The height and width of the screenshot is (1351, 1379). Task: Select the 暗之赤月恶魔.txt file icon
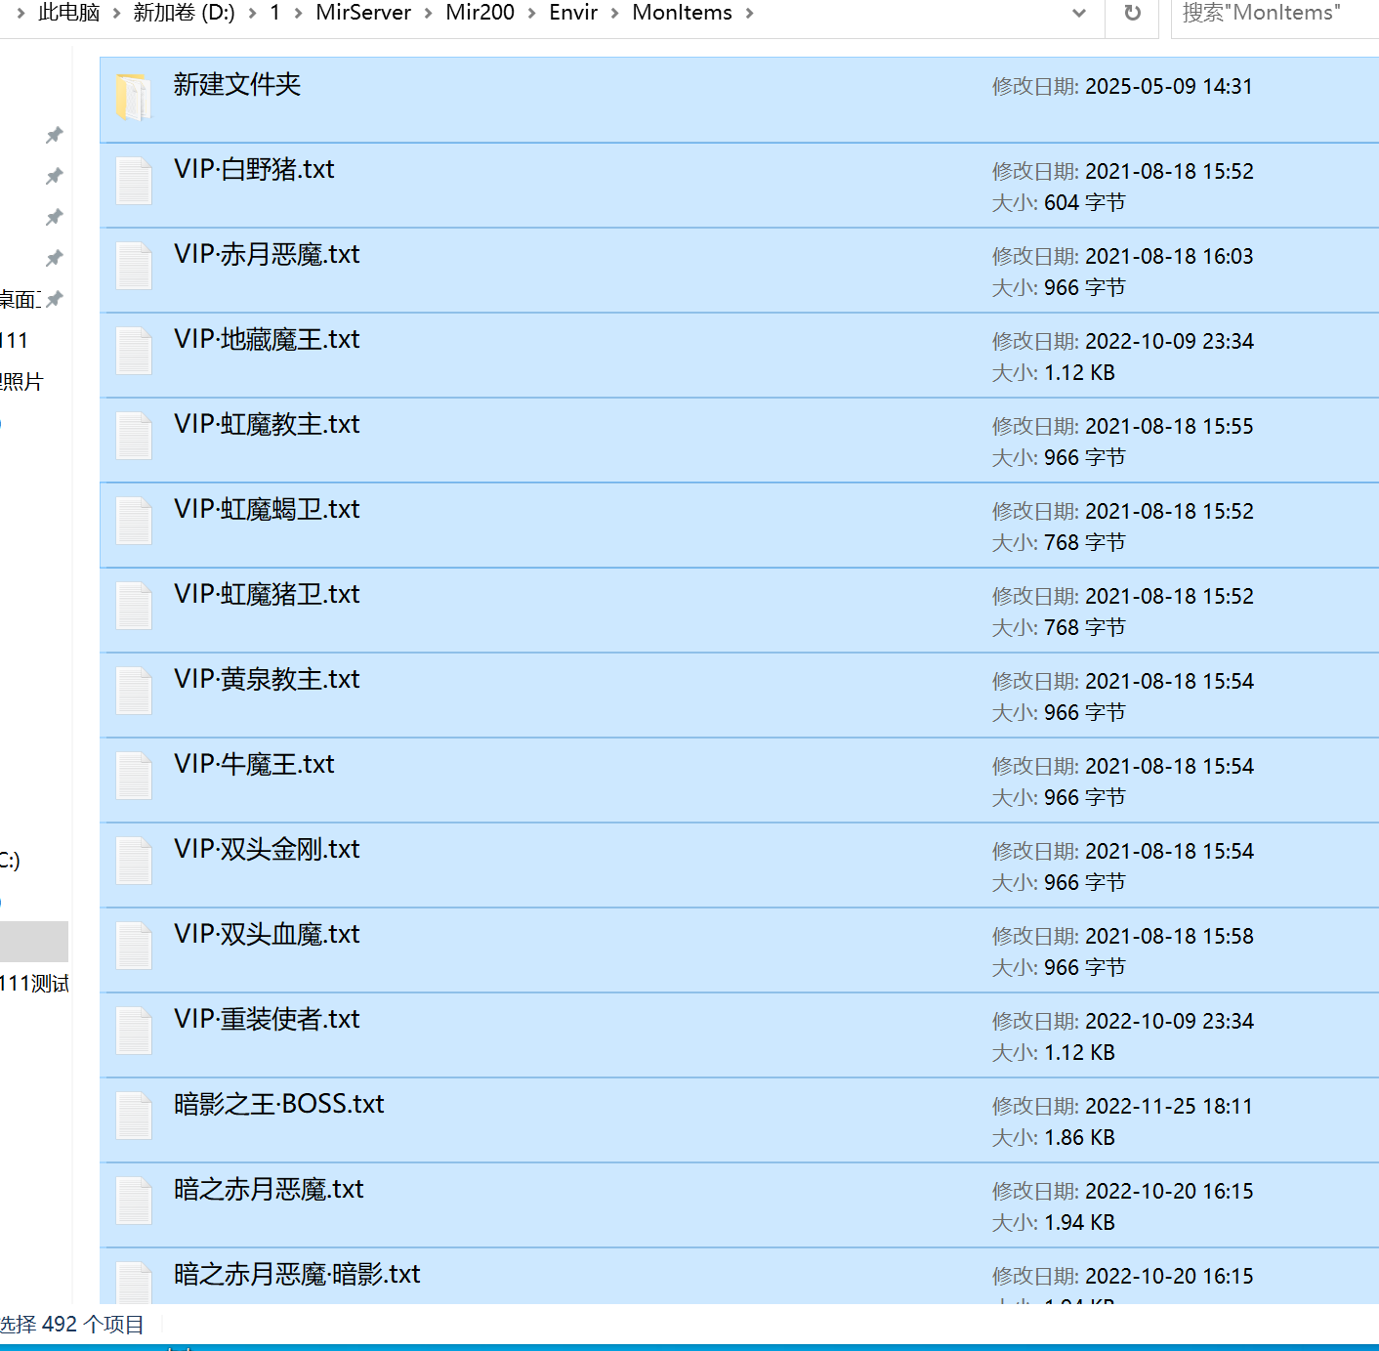134,1201
